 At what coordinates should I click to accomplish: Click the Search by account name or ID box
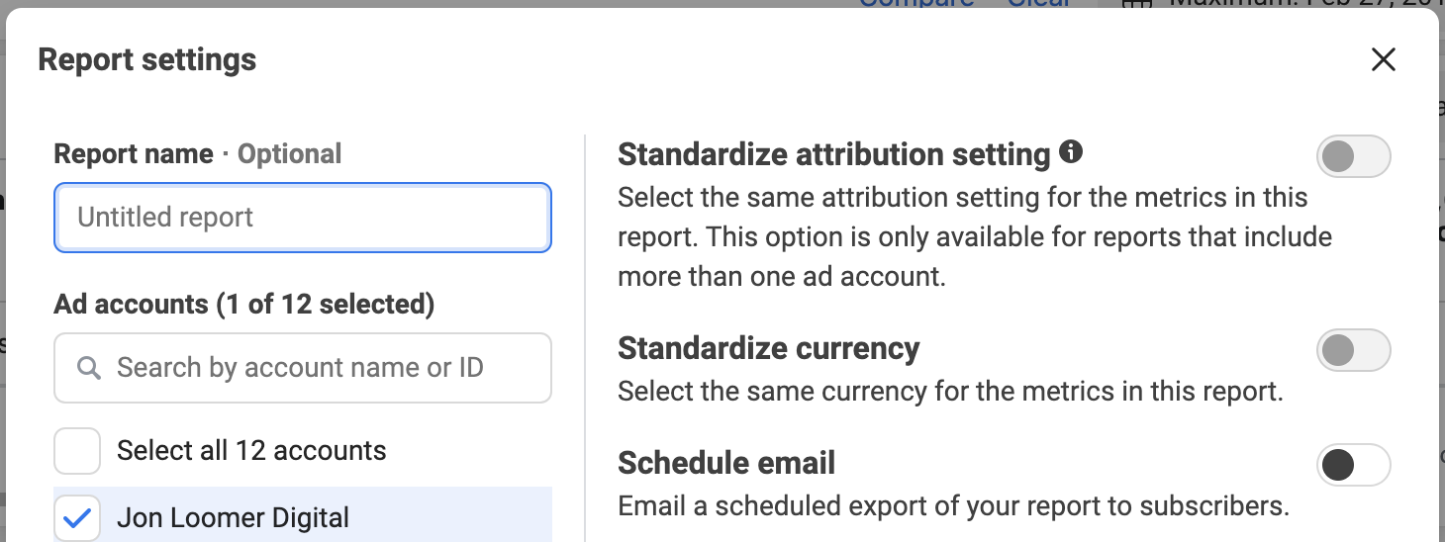[x=303, y=368]
